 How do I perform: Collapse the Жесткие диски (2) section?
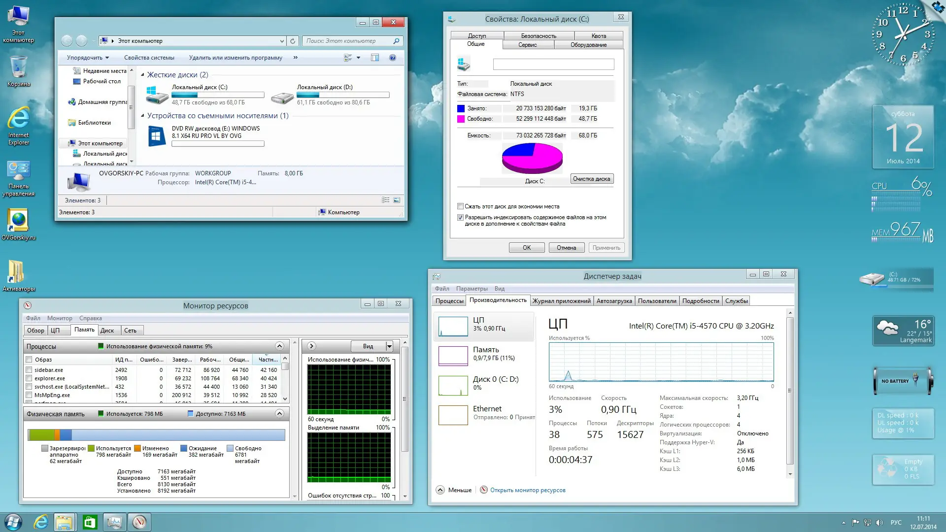(143, 74)
